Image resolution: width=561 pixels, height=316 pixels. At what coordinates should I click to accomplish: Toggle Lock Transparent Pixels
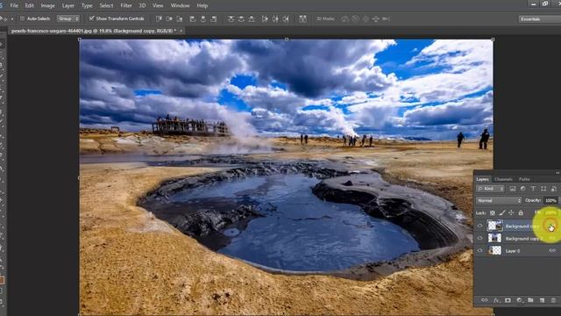[x=493, y=212]
